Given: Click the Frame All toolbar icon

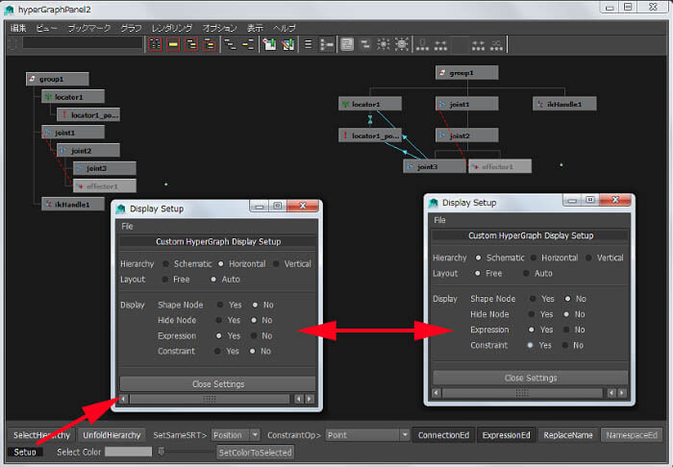Looking at the screenshot, I should click(155, 44).
